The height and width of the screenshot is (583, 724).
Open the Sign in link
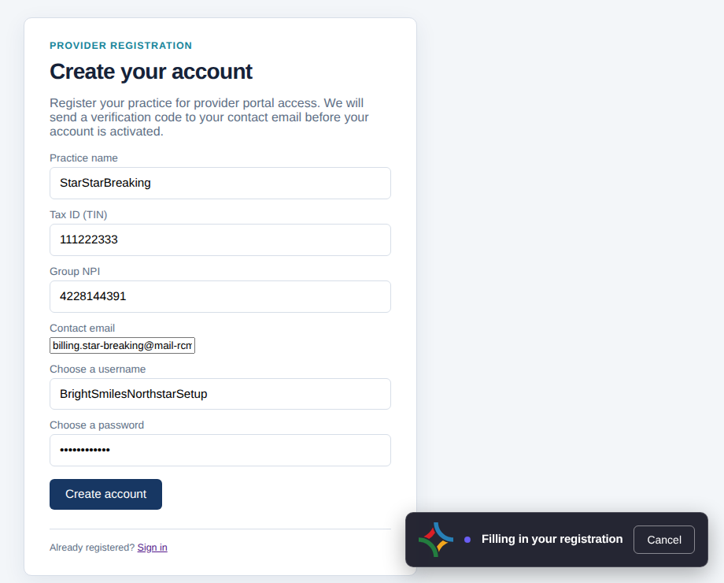(x=153, y=548)
